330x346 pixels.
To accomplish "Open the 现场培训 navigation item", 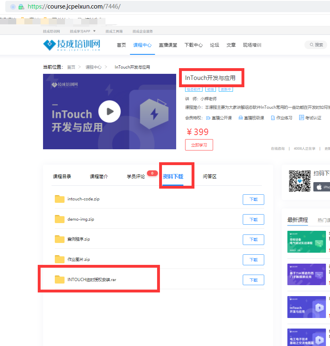I will coord(252,45).
